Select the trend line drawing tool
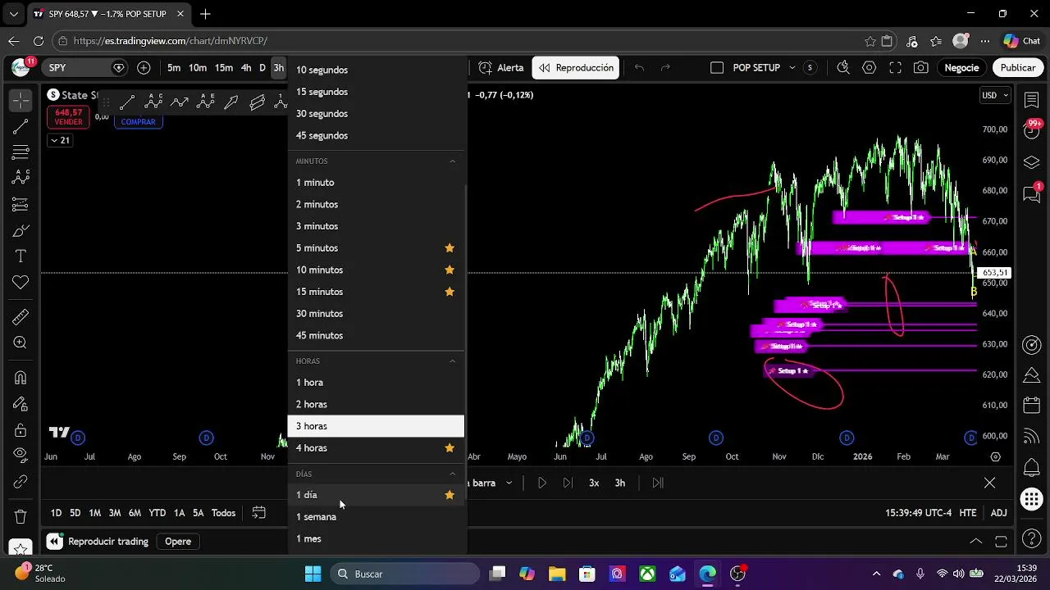 [x=21, y=126]
